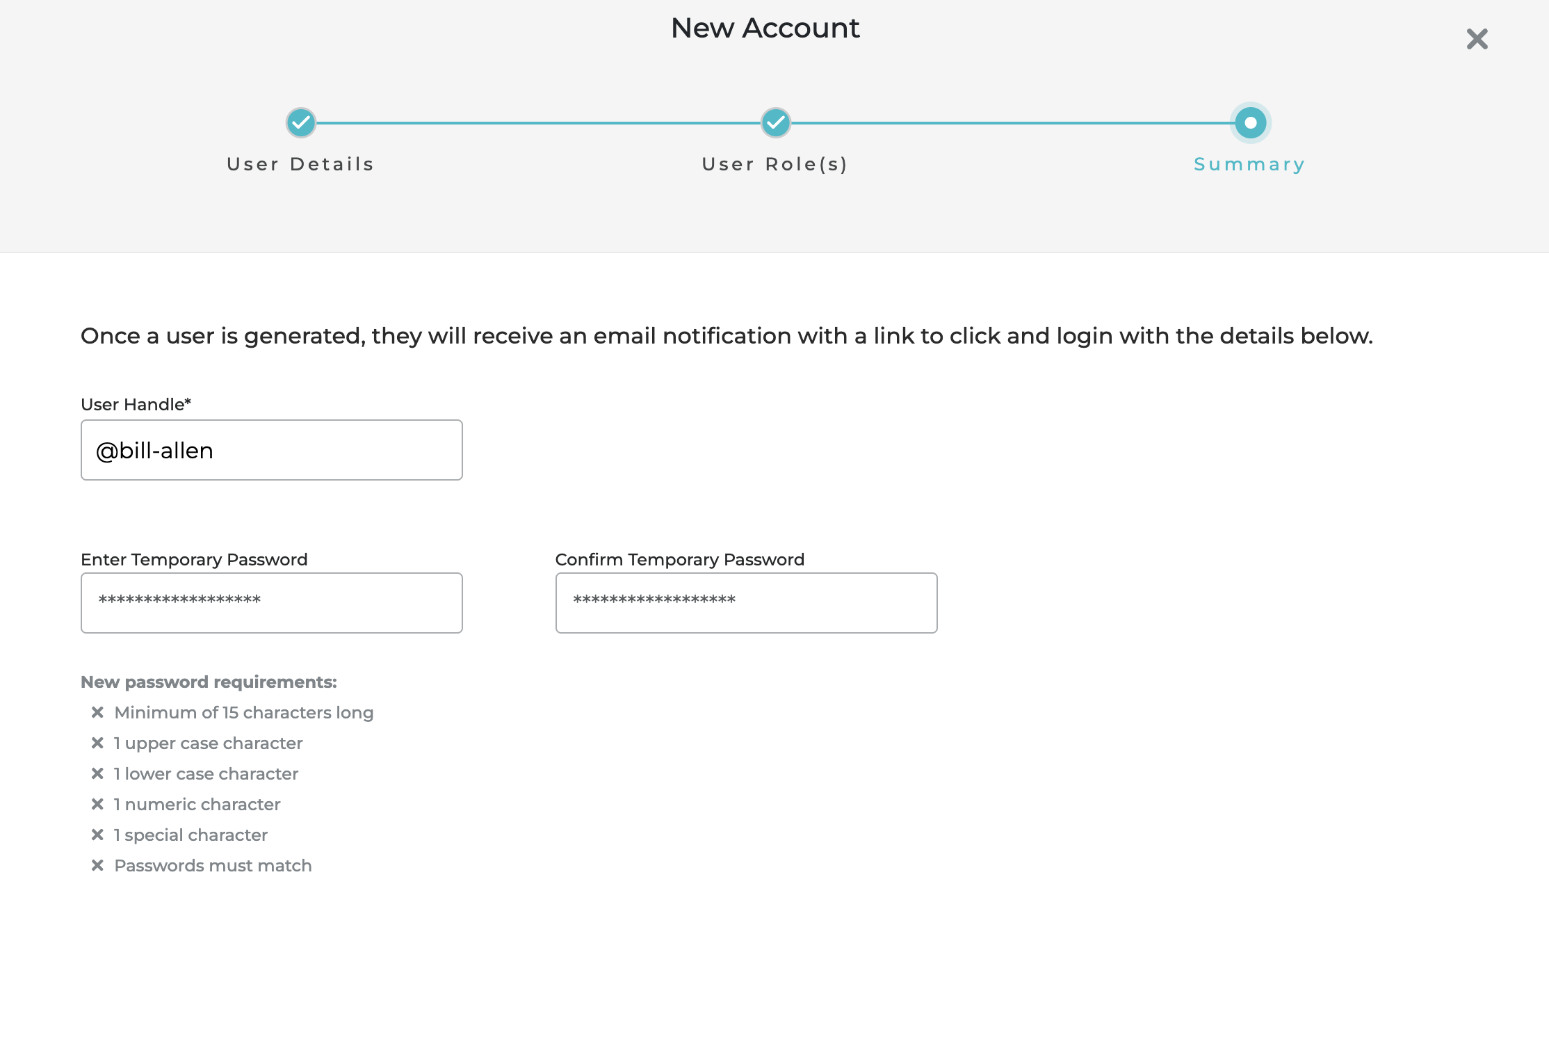Click the New Account dialog title
Image resolution: width=1549 pixels, height=1046 pixels.
point(765,28)
